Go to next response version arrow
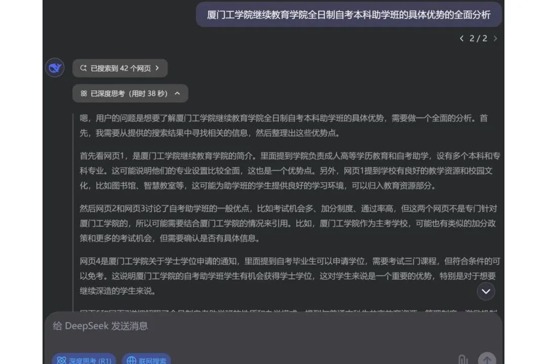Viewport: 547px width, 364px height. point(495,38)
